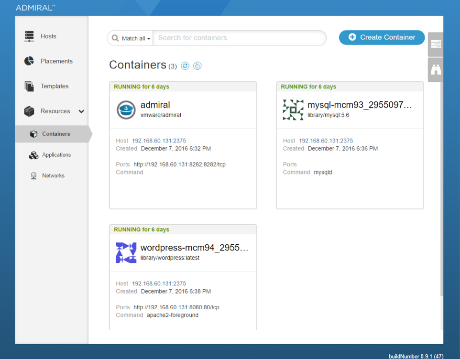460x359 pixels.
Task: Open wordpress container host link 192.168.60.131:2375
Action: 159,283
